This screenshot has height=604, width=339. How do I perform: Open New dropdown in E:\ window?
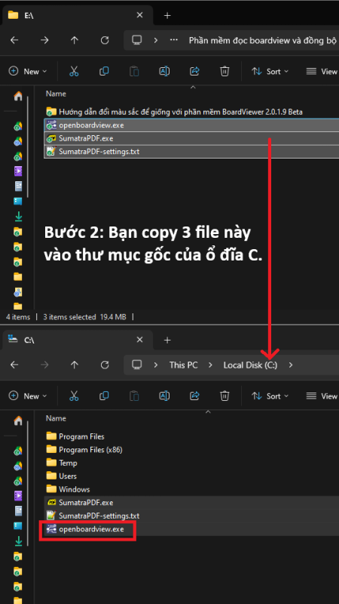pos(28,71)
